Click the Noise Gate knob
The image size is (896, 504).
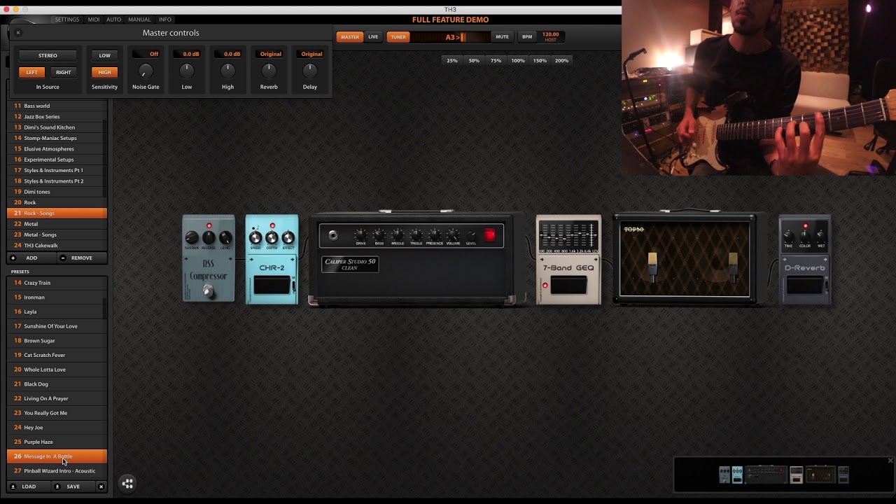pyautogui.click(x=145, y=71)
